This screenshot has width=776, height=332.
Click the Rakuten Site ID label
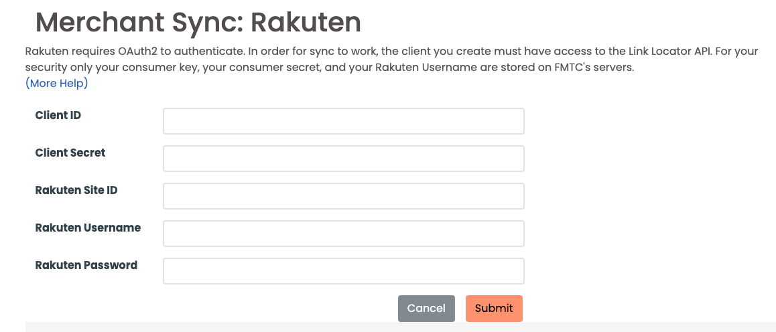76,190
